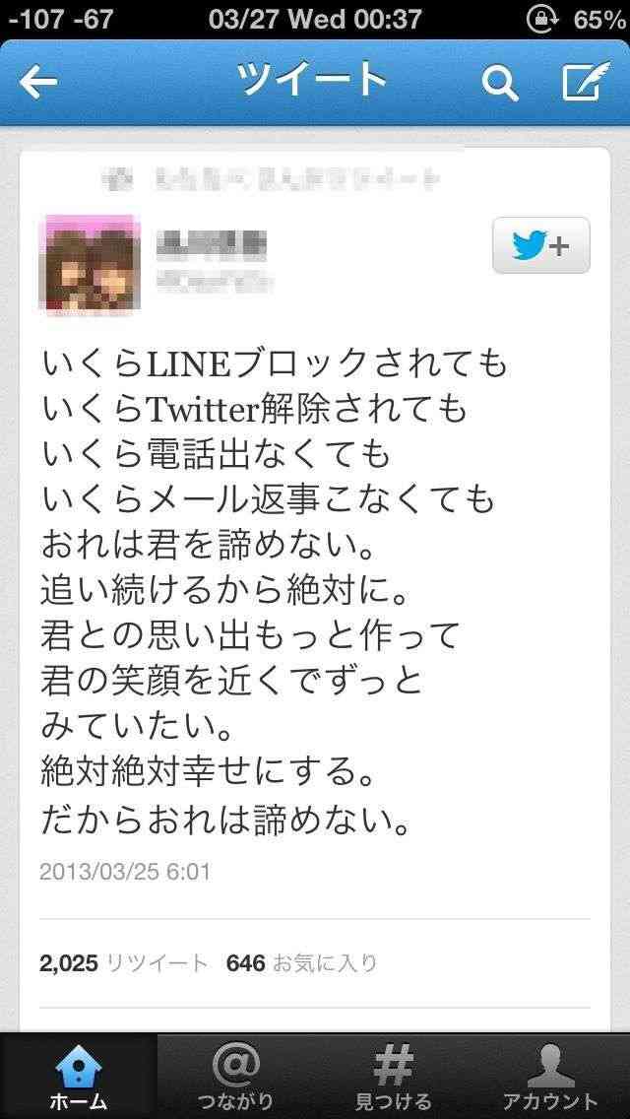Tap the tweet timestamp 2013/03/25 6:01
Viewport: 630px width, 1119px height.
coord(126,872)
